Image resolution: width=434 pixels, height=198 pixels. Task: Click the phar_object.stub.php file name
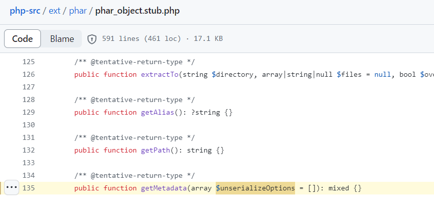click(137, 11)
